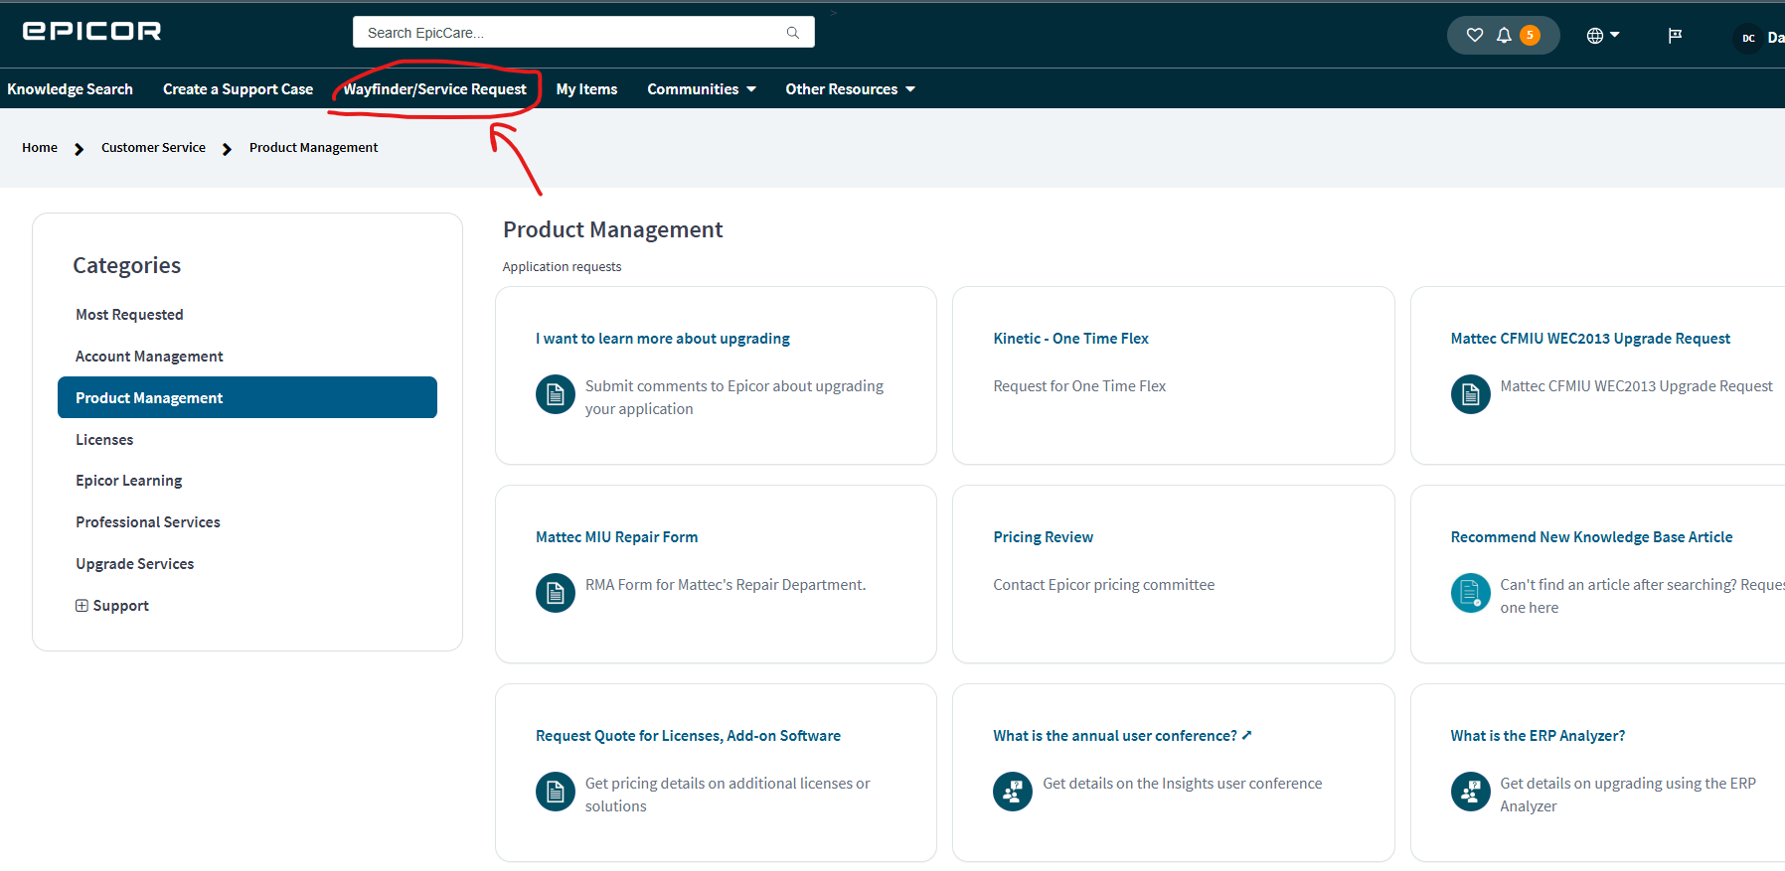Click 'RMA Form for Mattec's Repair Department.' text
Viewport: 1785px width, 871px height.
726,584
